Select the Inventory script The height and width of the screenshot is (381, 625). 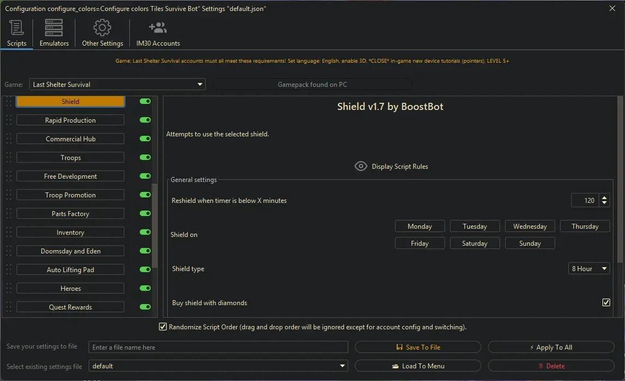70,233
